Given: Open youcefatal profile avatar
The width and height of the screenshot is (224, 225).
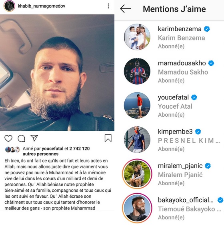Looking at the screenshot, I should 137,105.
